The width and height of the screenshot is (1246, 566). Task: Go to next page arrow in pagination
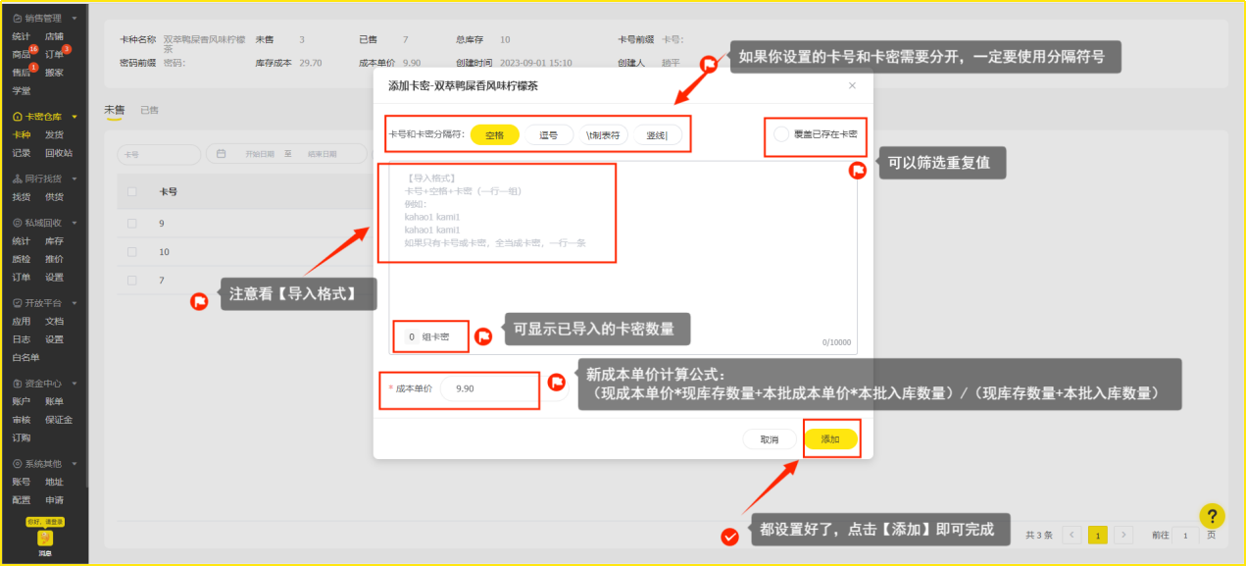click(1123, 535)
